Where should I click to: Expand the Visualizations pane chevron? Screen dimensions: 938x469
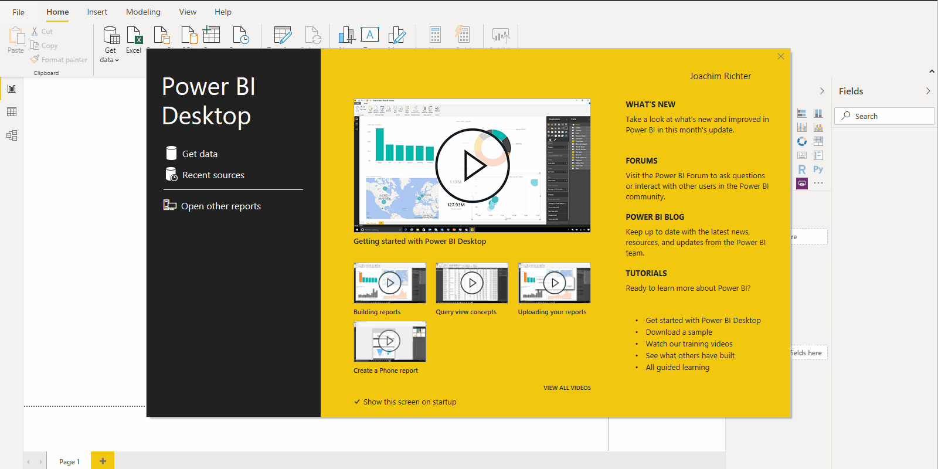click(x=822, y=91)
